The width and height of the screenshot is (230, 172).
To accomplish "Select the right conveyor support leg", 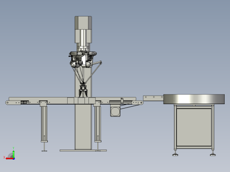I will pyautogui.click(x=98, y=124).
